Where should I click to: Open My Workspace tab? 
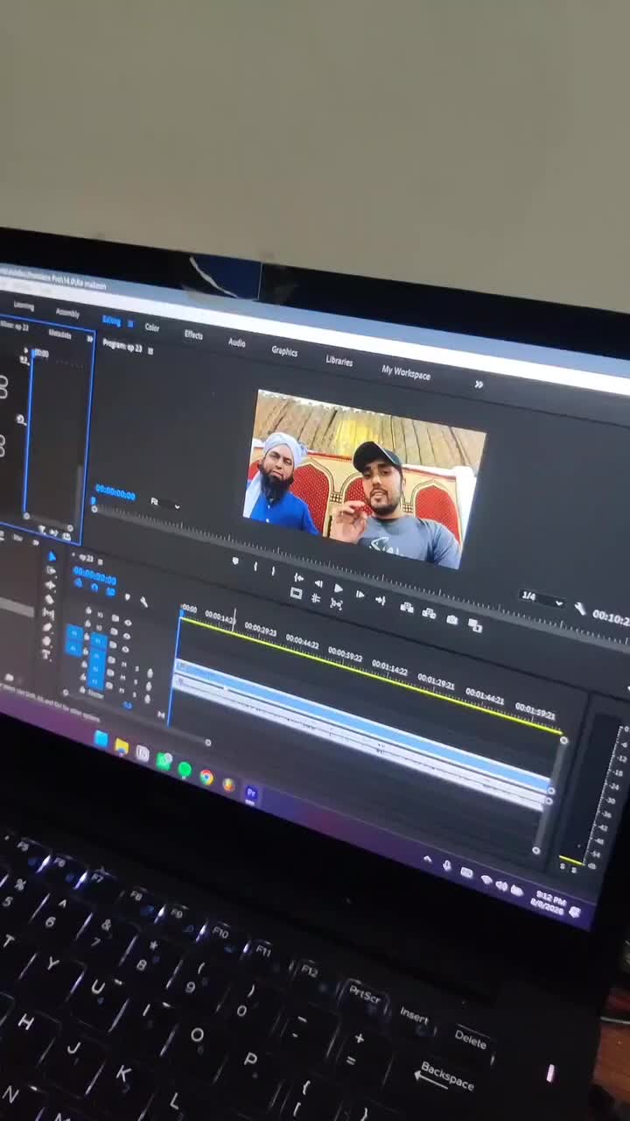(405, 372)
